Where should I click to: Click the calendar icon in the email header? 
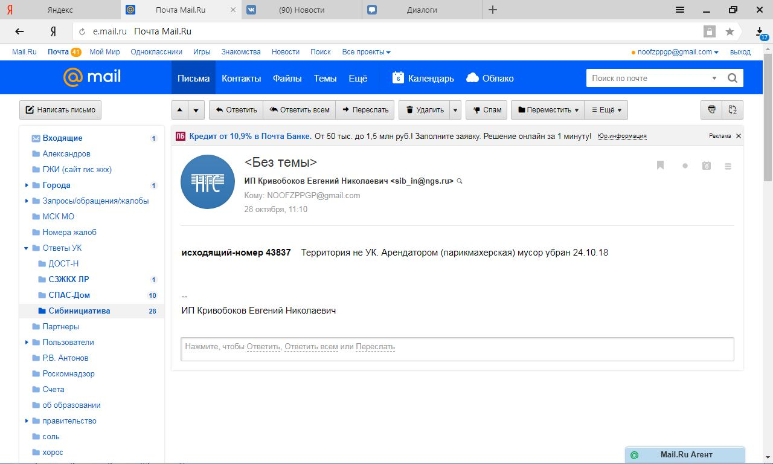coord(707,166)
